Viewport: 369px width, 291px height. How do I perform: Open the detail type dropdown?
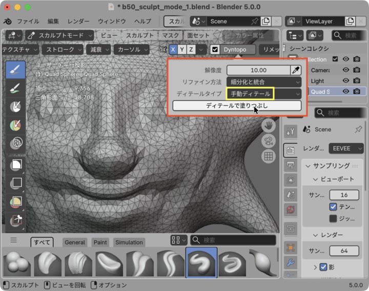[263, 94]
